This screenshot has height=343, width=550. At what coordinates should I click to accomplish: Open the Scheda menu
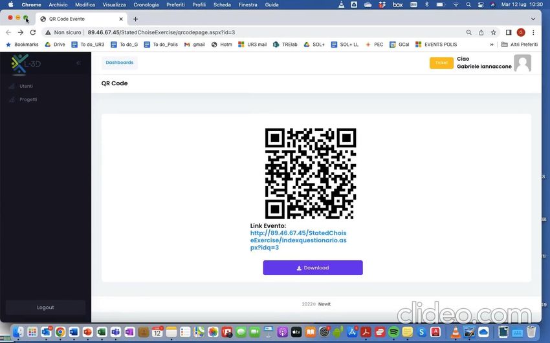pyautogui.click(x=222, y=5)
